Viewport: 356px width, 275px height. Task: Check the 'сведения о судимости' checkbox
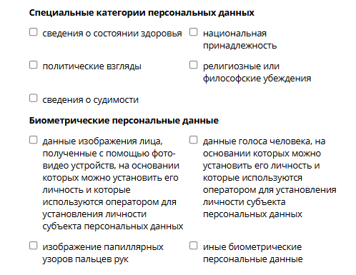[34, 98]
